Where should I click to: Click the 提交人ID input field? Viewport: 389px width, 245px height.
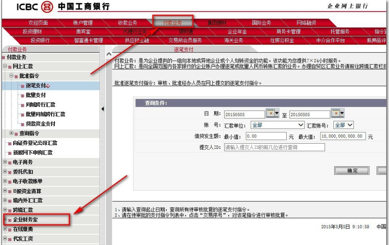[274, 147]
